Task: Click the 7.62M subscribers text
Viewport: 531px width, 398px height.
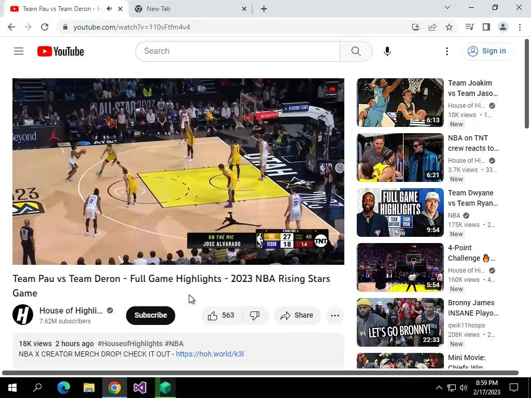Action: pos(65,321)
